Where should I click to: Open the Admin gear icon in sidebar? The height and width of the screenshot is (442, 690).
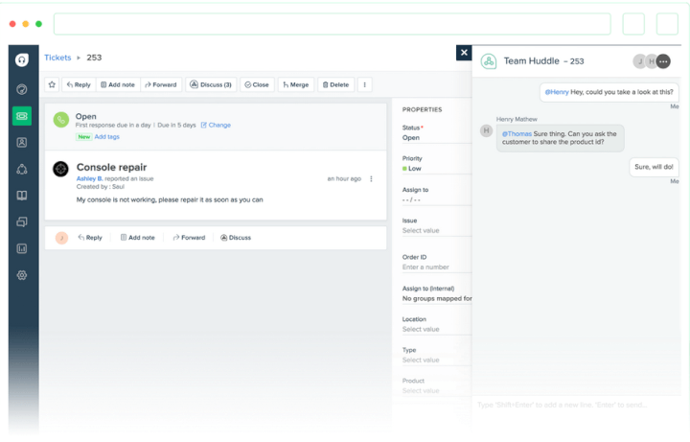(x=21, y=275)
